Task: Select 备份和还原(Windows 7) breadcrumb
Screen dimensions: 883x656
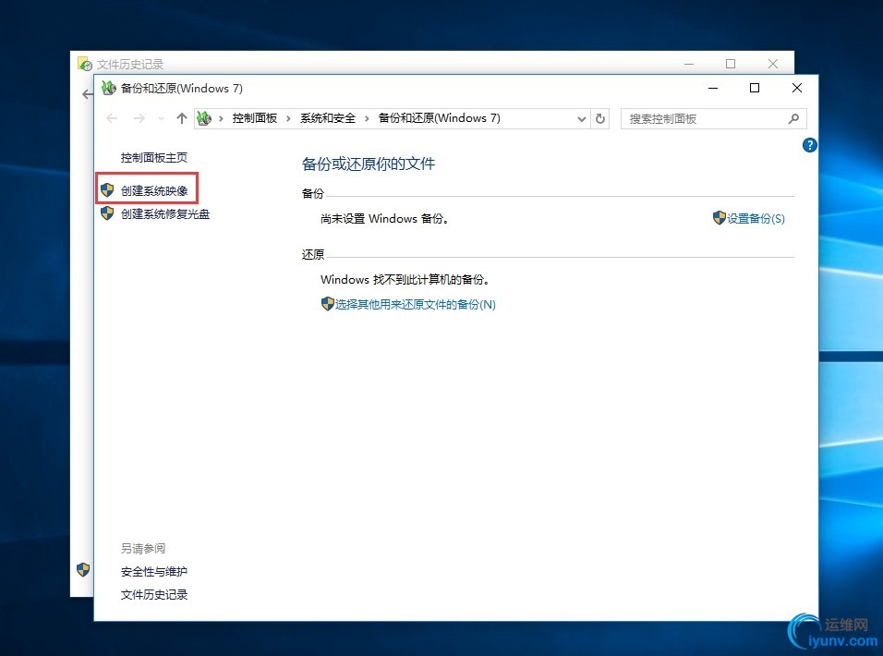Action: 440,118
